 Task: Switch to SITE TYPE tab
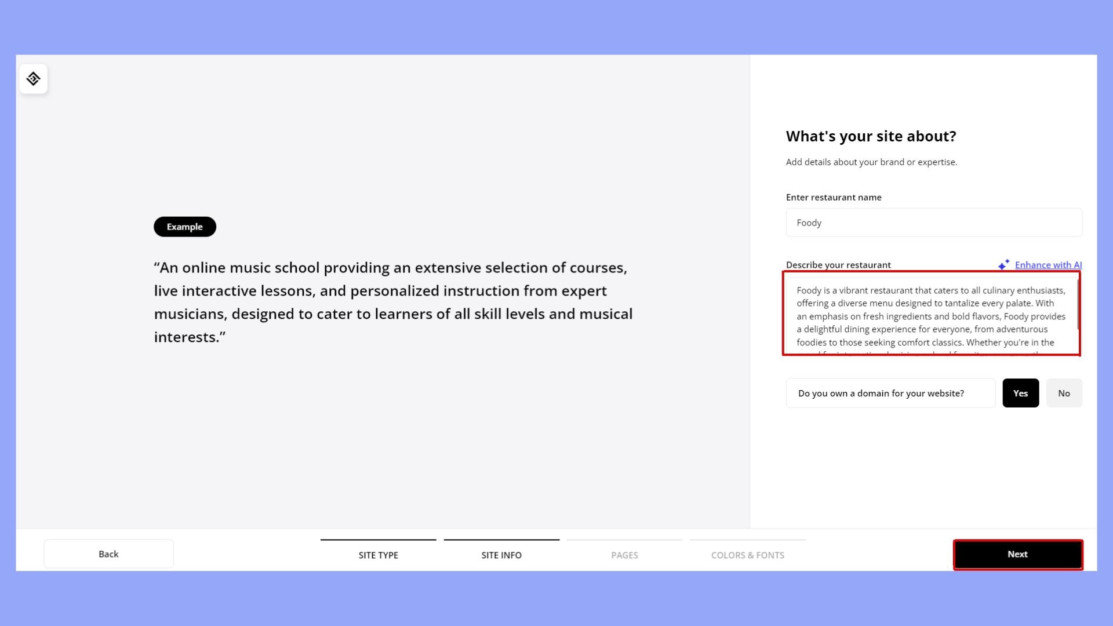(377, 554)
